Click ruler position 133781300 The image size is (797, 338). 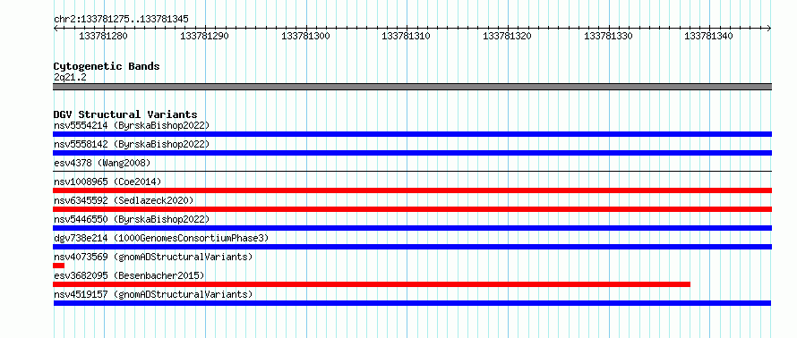click(305, 36)
